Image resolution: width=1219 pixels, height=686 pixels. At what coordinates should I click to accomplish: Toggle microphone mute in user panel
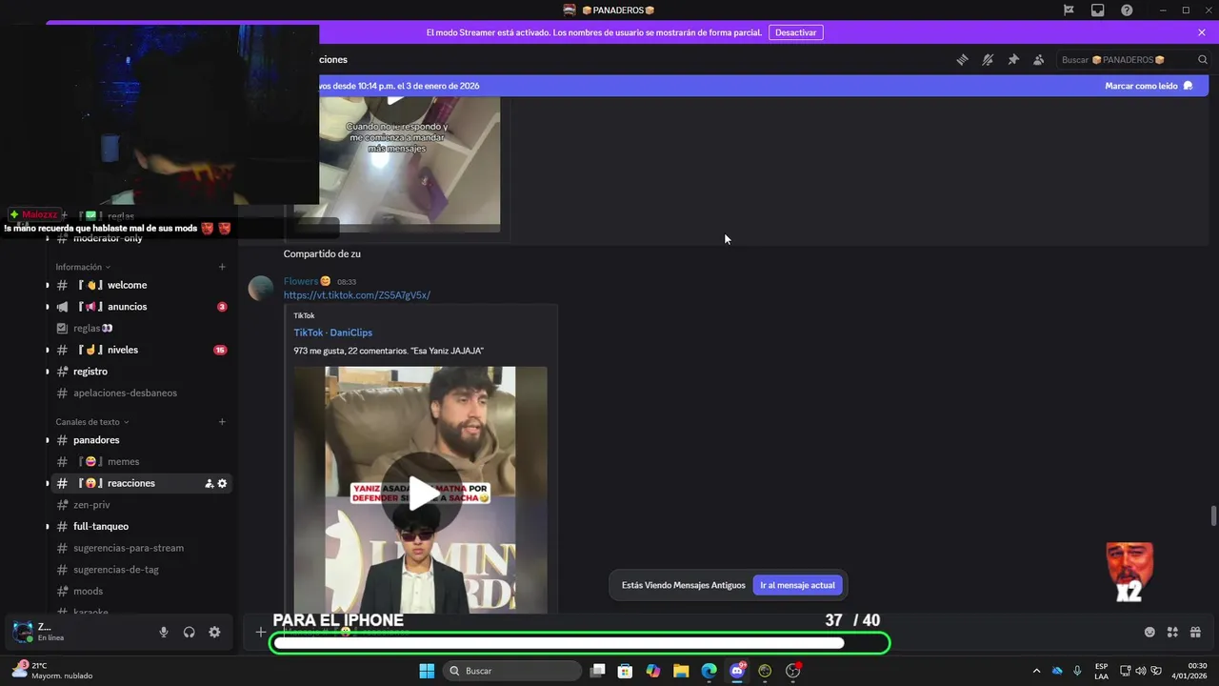point(164,632)
